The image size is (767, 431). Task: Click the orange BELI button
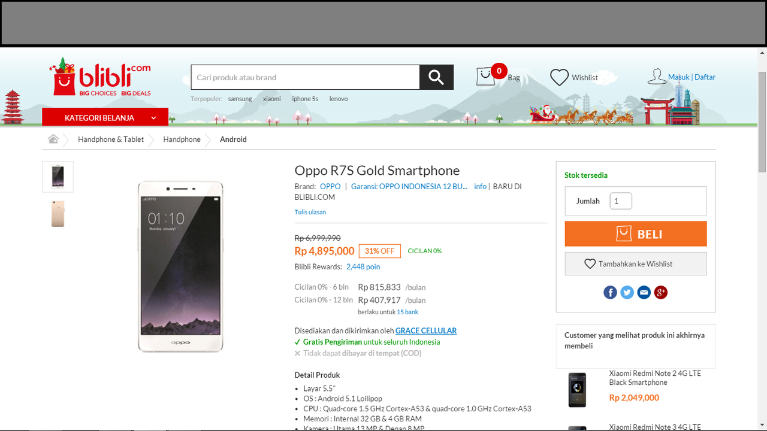[636, 234]
